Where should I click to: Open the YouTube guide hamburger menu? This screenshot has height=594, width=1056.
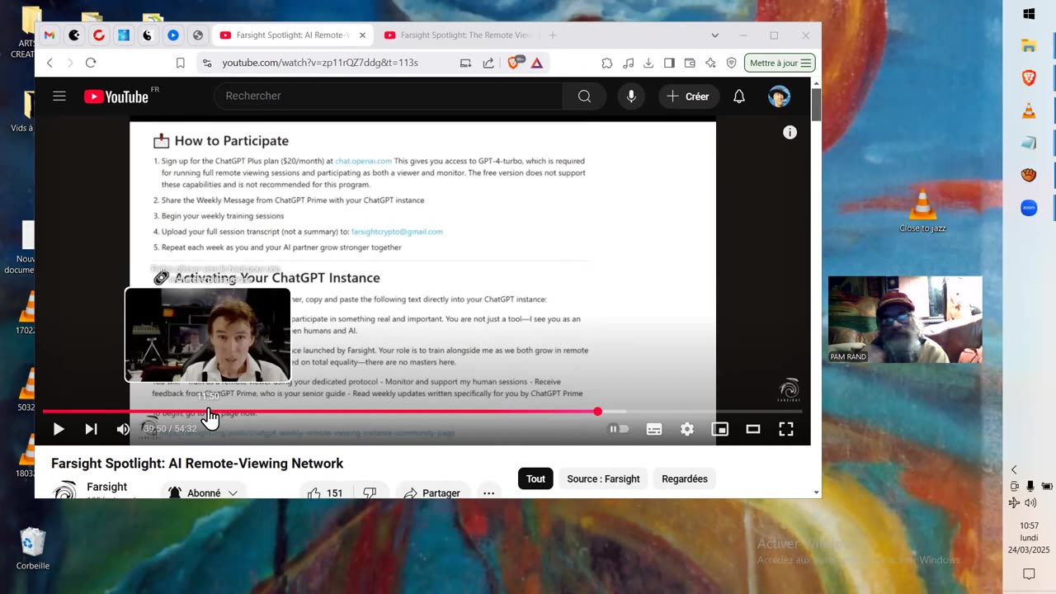tap(59, 97)
